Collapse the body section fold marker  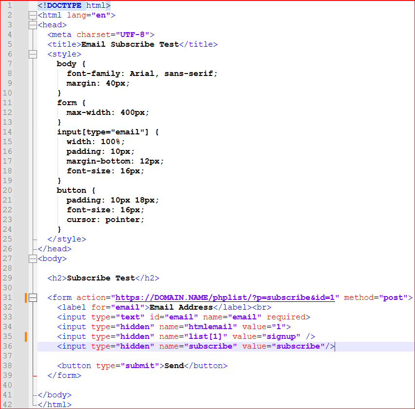click(33, 259)
